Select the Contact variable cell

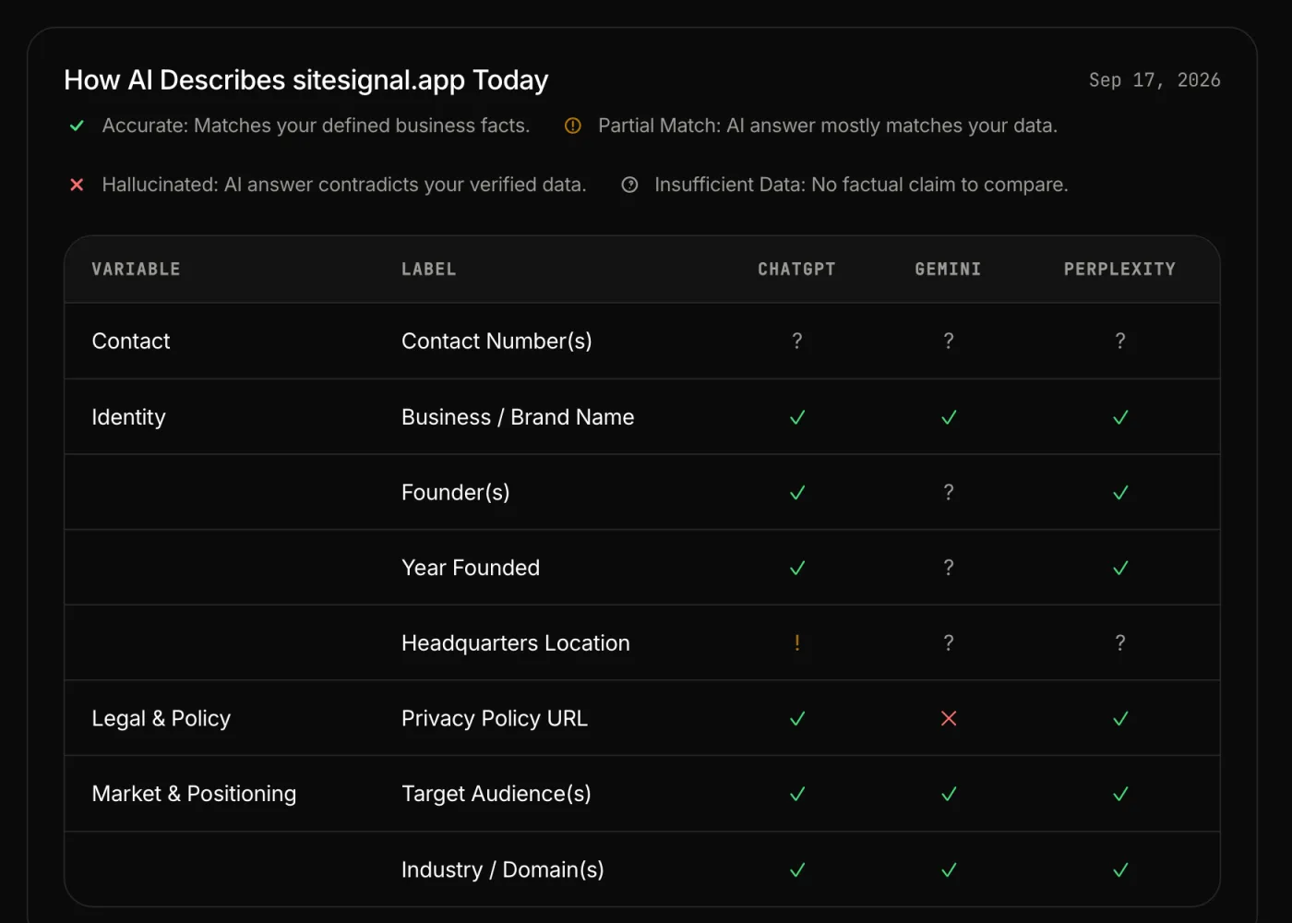(x=131, y=342)
